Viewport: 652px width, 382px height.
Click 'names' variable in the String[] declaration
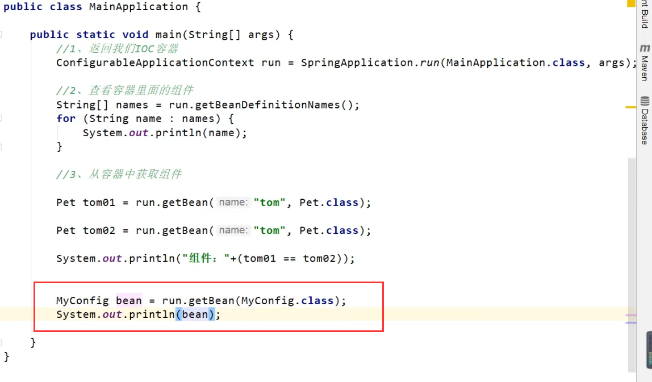(132, 105)
